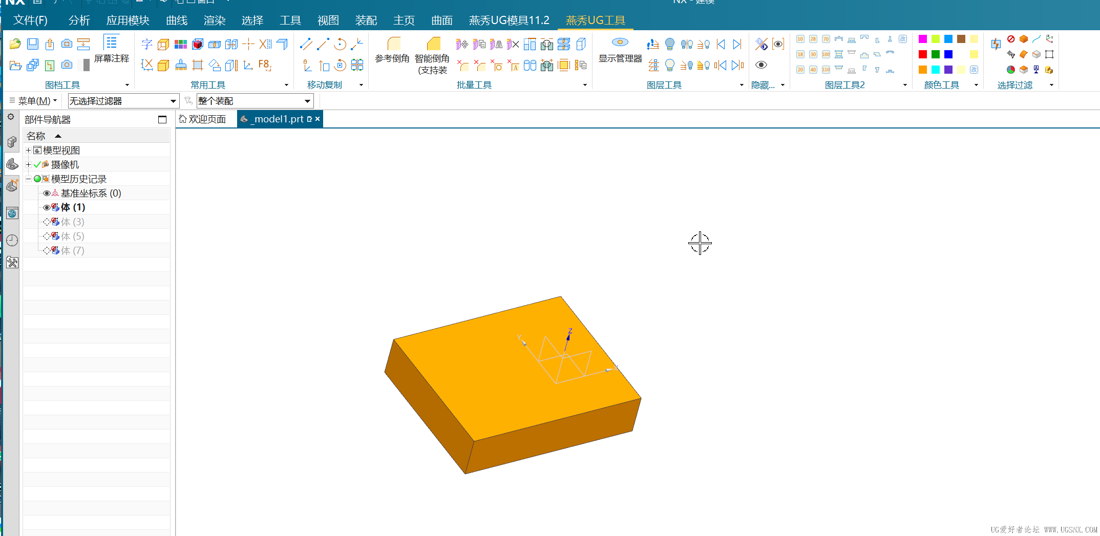Click the 智能倒角 smart chamfer icon
This screenshot has width=1100, height=536.
click(x=433, y=44)
